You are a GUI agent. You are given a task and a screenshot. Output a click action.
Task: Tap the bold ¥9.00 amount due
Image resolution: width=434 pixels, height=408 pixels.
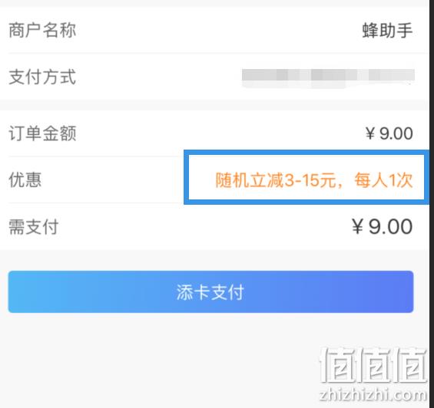(383, 226)
